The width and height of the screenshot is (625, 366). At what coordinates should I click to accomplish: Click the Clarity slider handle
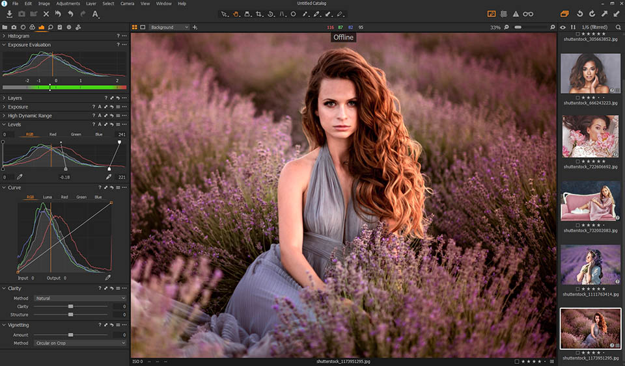[x=70, y=306]
